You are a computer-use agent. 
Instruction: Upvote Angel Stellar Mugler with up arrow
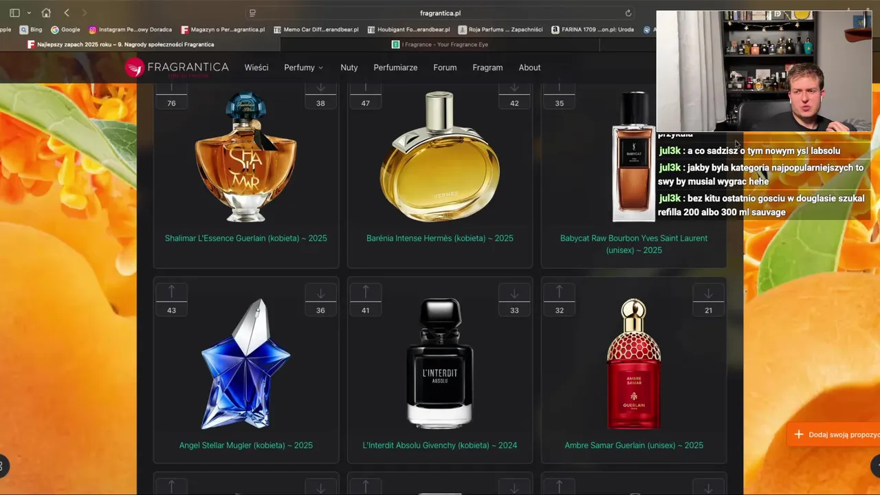click(x=171, y=292)
